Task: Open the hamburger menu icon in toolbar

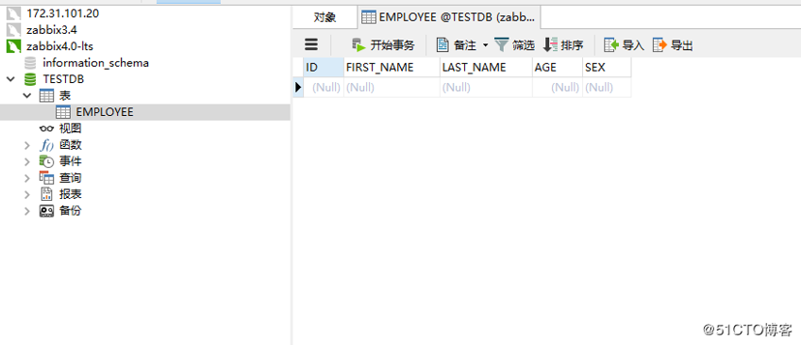Action: coord(311,45)
